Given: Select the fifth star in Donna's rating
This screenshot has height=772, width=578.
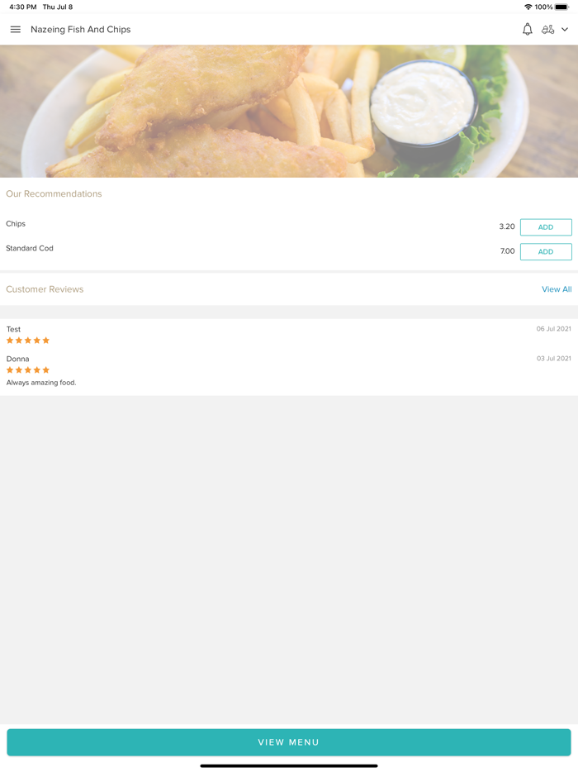Looking at the screenshot, I should click(x=46, y=369).
